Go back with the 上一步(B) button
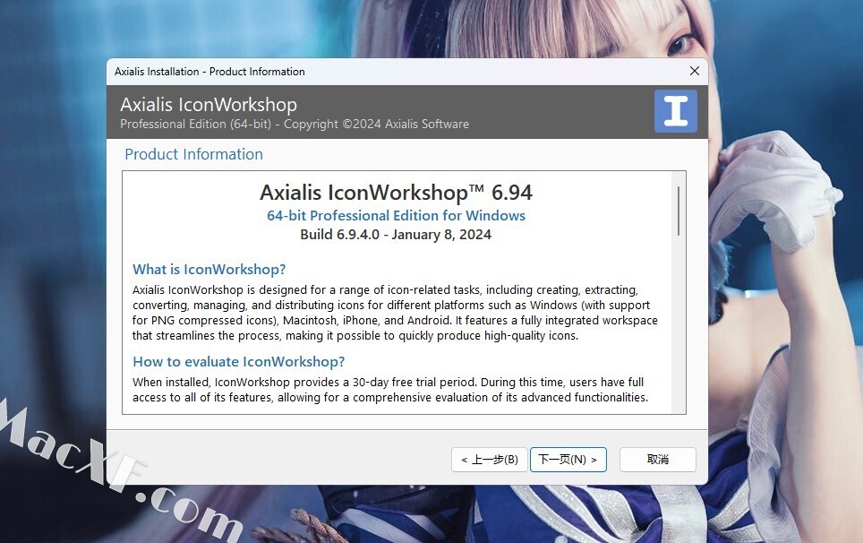The image size is (863, 543). click(x=490, y=460)
